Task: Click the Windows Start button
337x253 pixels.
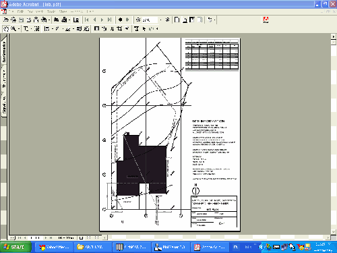Action: (x=16, y=247)
